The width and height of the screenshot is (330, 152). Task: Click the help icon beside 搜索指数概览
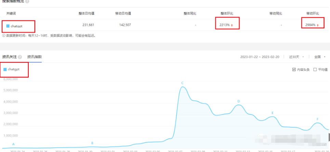pos(27,1)
